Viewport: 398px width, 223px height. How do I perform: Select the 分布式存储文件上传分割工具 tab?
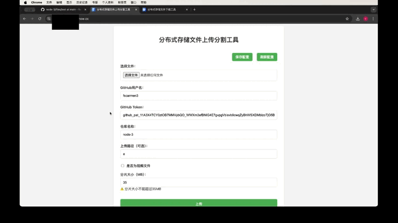pyautogui.click(x=113, y=10)
